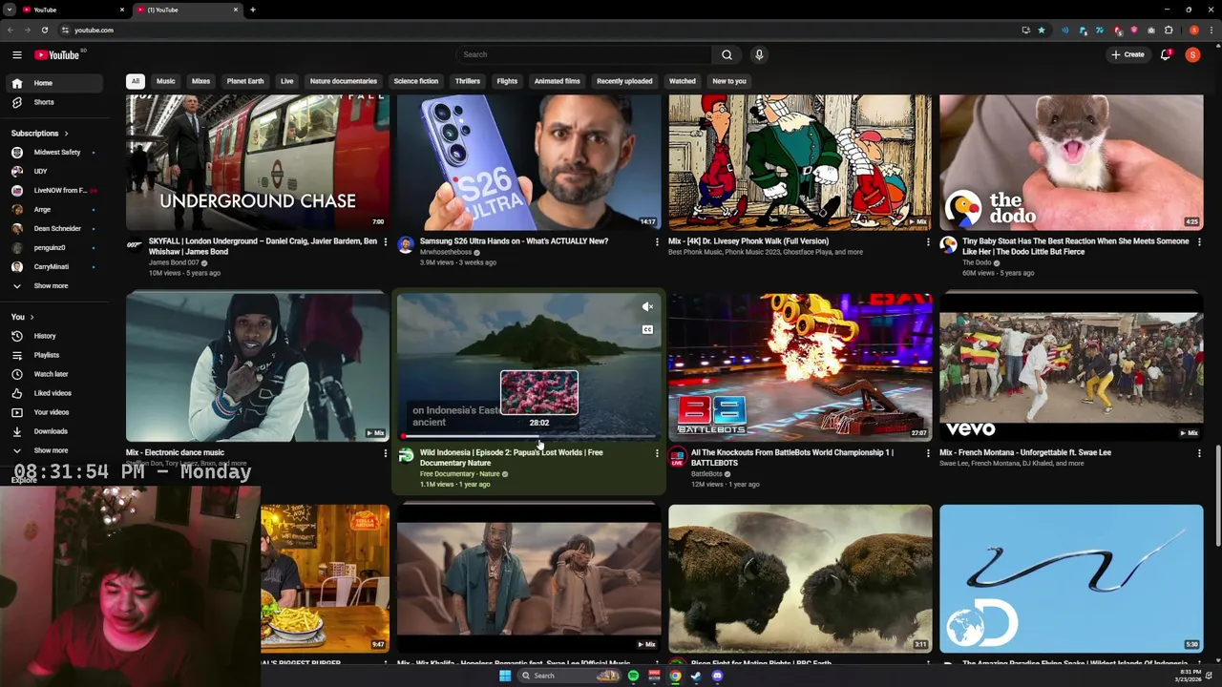Viewport: 1222px width, 687px height.
Task: Expand the Subscriptions section
Action: coord(39,134)
